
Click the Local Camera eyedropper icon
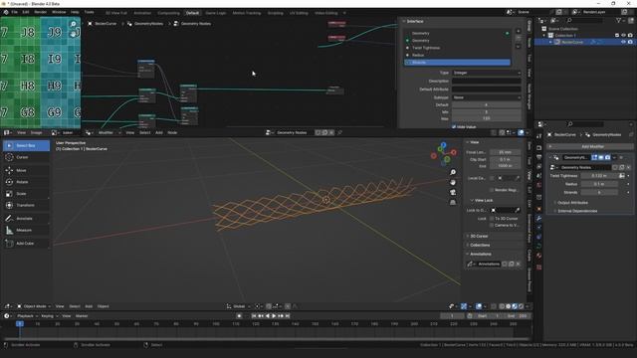pos(518,178)
